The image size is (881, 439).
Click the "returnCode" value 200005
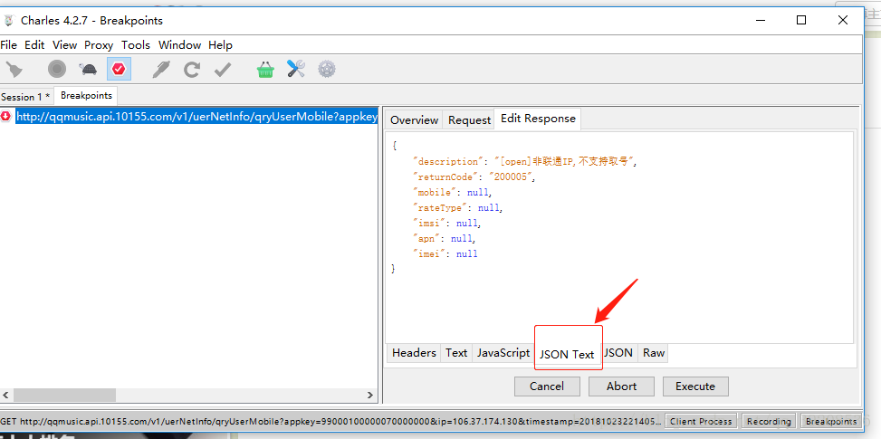pos(512,177)
